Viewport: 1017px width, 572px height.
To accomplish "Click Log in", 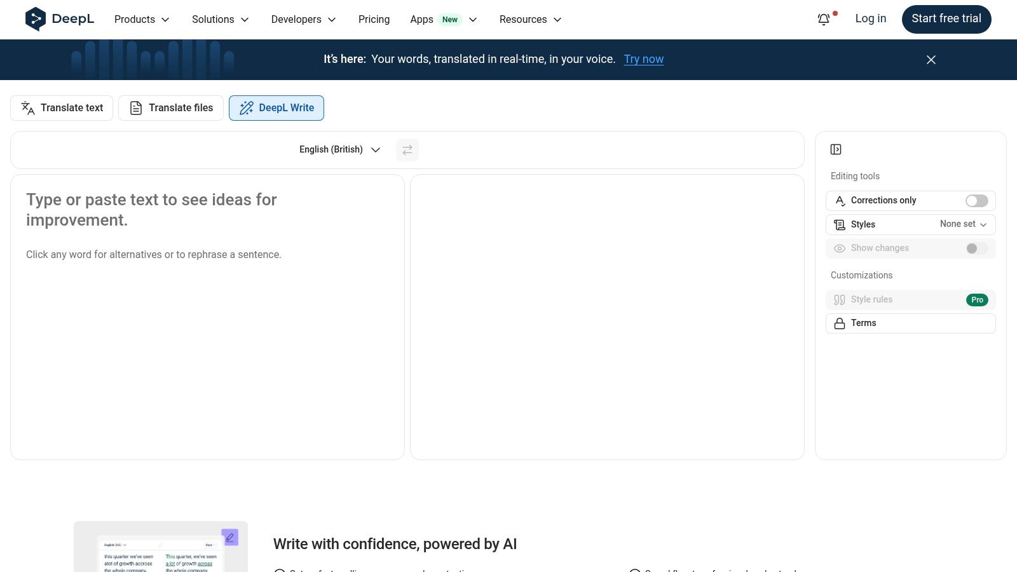I will (870, 19).
